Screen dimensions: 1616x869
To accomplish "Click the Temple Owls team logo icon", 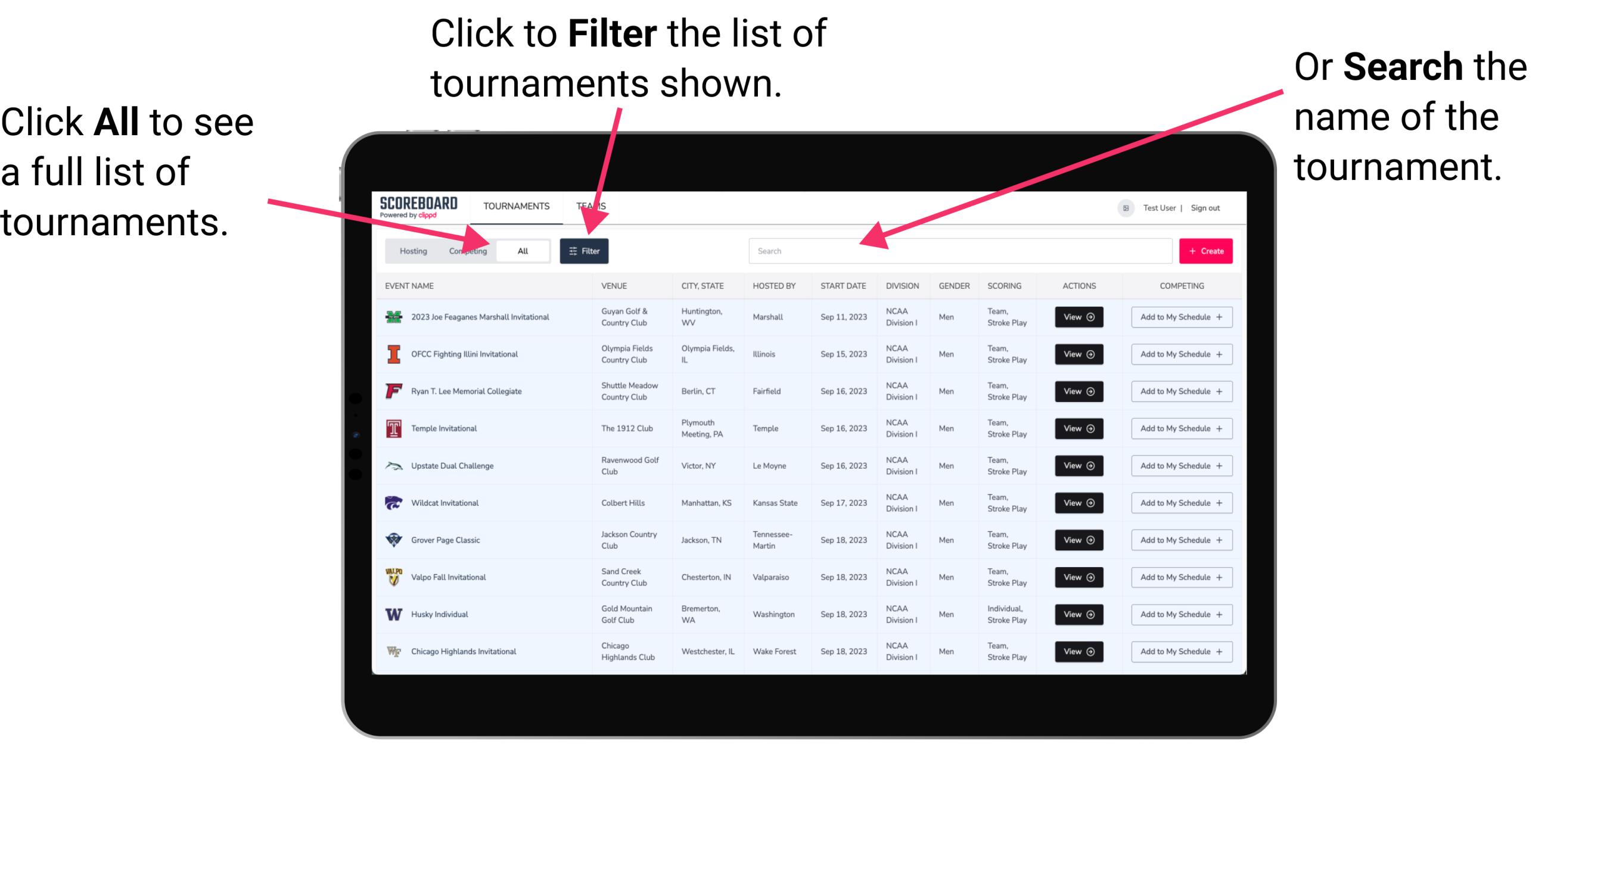I will pyautogui.click(x=393, y=428).
